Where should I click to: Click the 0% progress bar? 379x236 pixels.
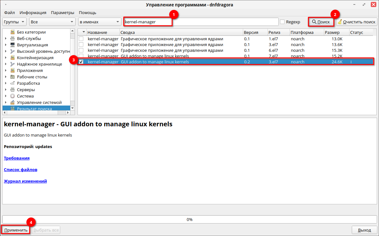tap(189, 219)
